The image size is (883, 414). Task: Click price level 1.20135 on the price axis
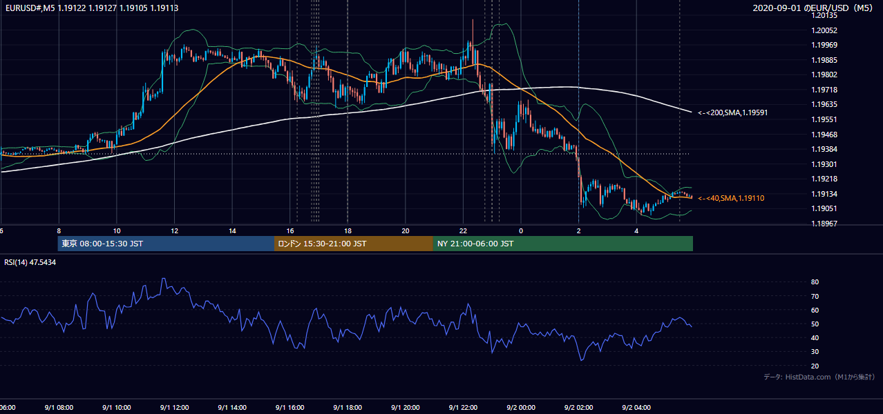click(x=824, y=15)
